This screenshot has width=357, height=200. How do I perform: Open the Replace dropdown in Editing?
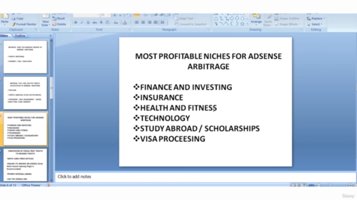pyautogui.click(x=316, y=18)
